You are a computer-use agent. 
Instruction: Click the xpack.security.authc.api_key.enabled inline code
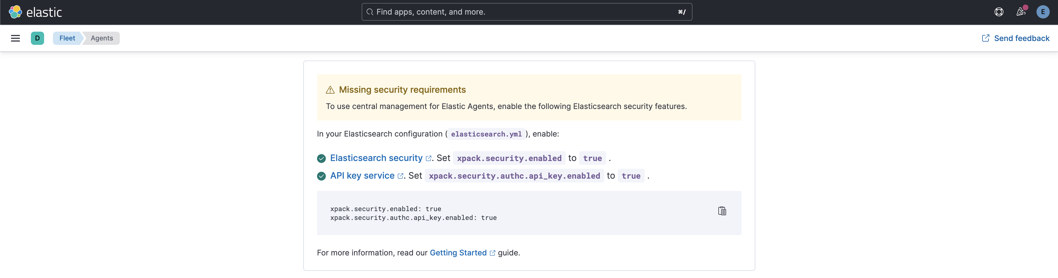pos(514,176)
